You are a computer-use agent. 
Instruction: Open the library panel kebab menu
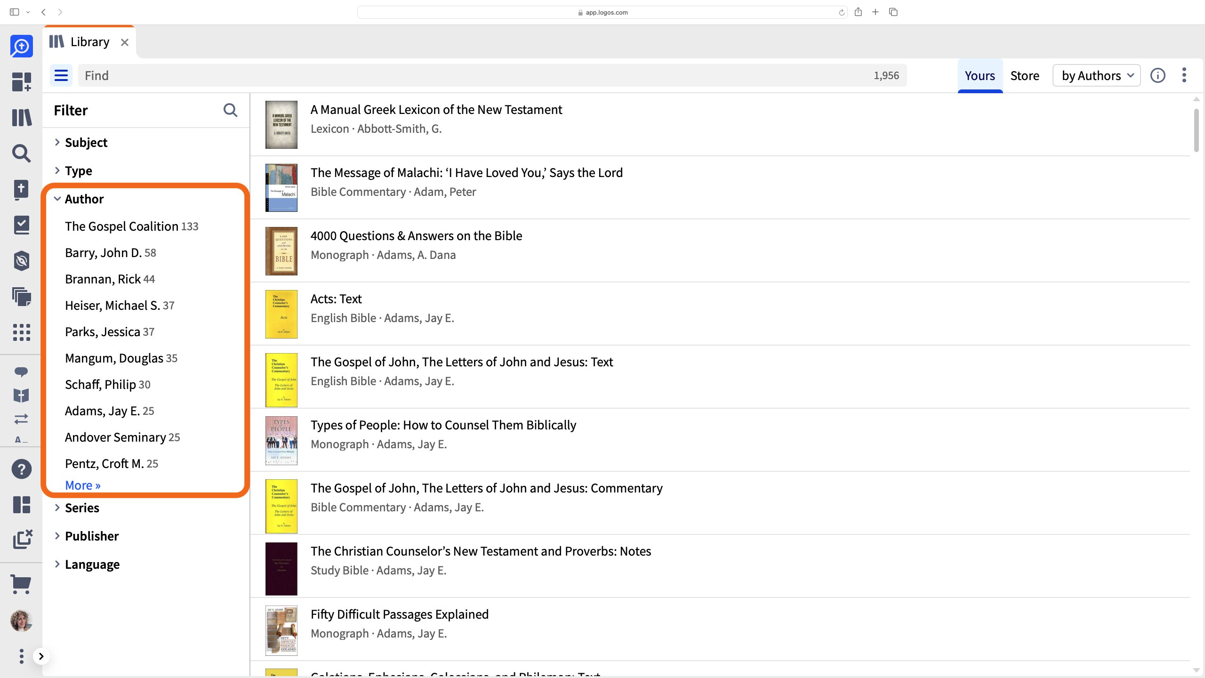pos(1184,75)
